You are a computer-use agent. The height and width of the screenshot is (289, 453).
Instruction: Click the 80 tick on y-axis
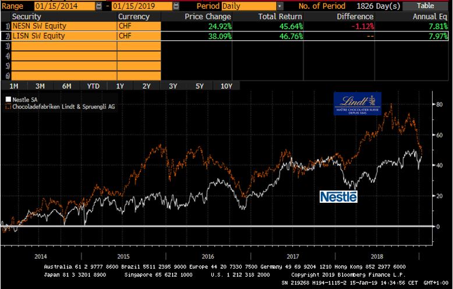click(439, 104)
